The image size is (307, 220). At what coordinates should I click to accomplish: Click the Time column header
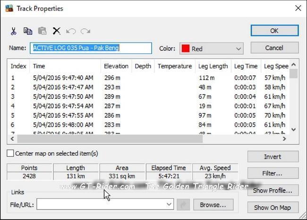pyautogui.click(x=65, y=66)
